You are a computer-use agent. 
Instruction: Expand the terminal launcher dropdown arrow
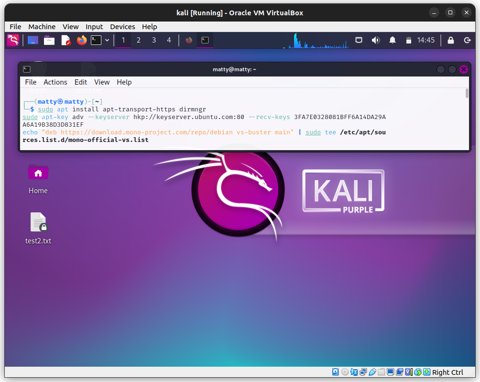(x=107, y=40)
